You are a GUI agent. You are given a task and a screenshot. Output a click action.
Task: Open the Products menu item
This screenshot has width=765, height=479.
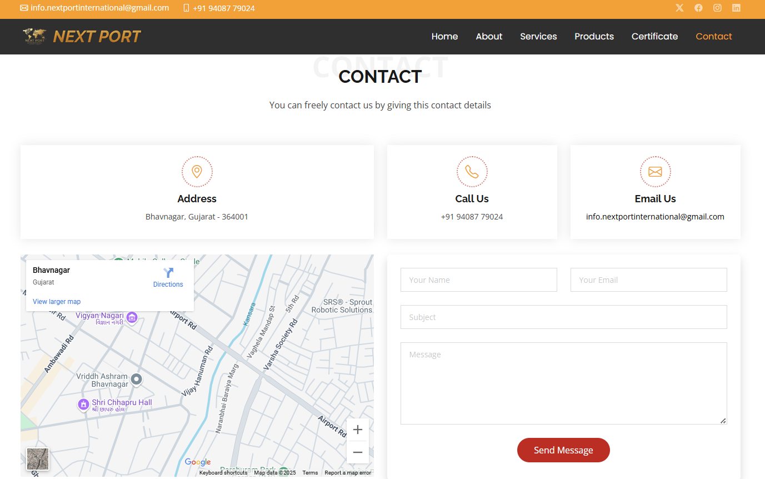(594, 37)
